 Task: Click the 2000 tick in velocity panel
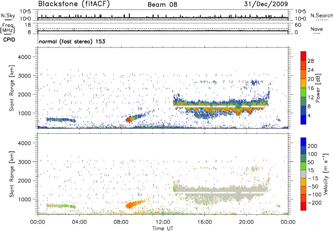pyautogui.click(x=25, y=181)
